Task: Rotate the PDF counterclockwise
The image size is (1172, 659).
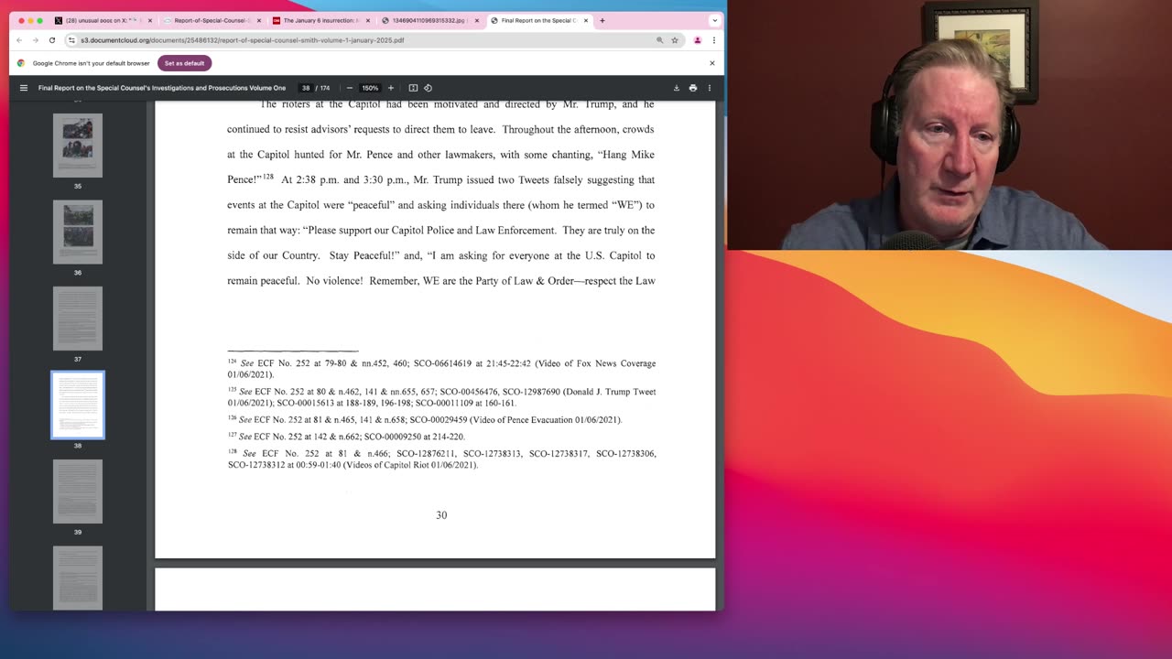Action: click(428, 88)
